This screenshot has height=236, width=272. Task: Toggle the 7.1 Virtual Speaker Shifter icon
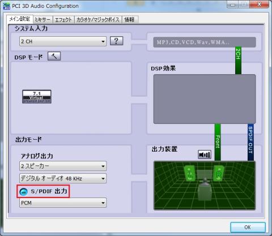(37, 97)
